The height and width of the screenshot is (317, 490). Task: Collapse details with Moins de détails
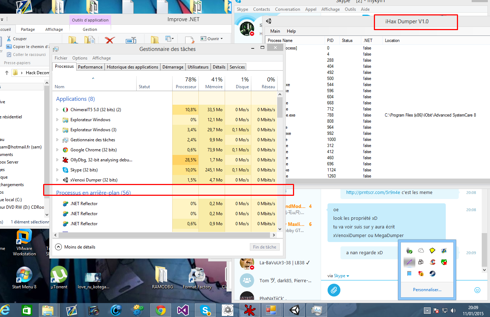75,247
